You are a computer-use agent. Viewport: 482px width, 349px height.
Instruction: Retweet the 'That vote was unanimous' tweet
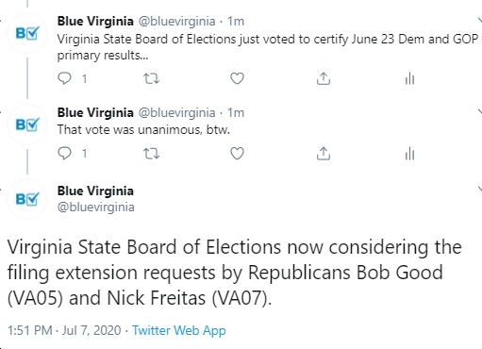(151, 154)
